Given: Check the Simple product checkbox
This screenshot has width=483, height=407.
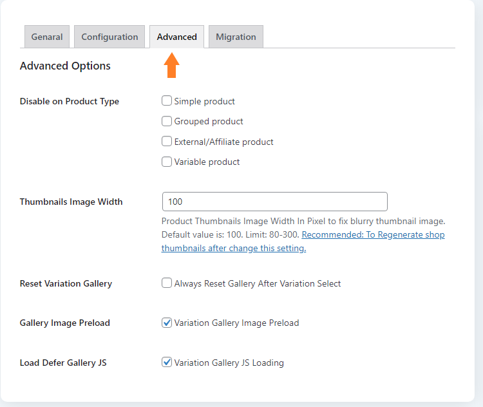Looking at the screenshot, I should click(x=167, y=100).
